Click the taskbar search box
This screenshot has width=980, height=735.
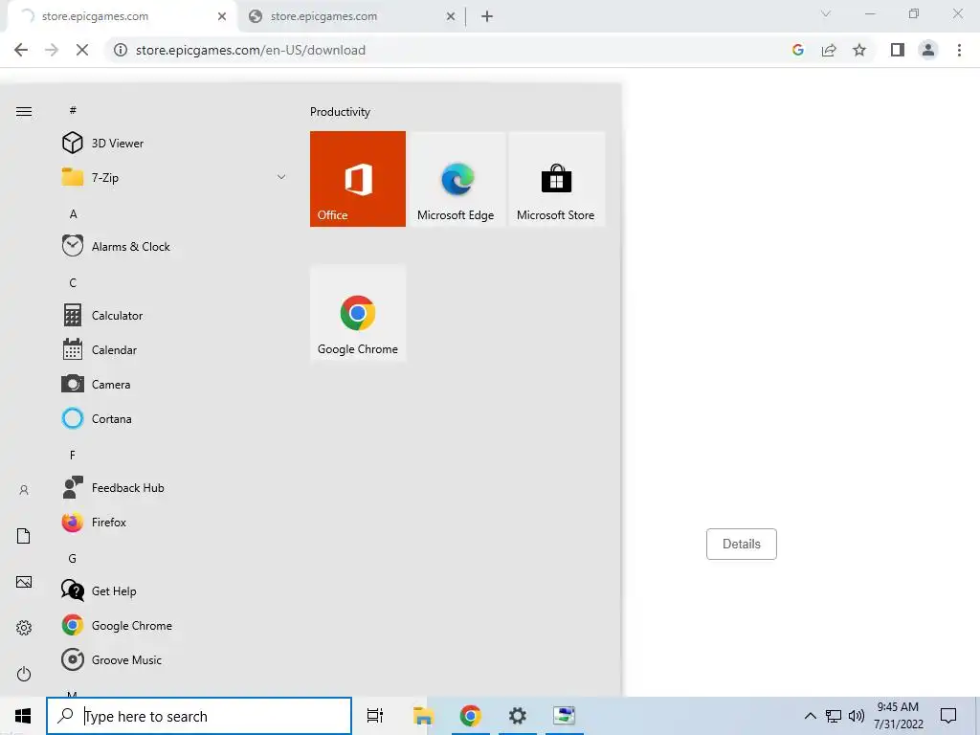(x=199, y=716)
